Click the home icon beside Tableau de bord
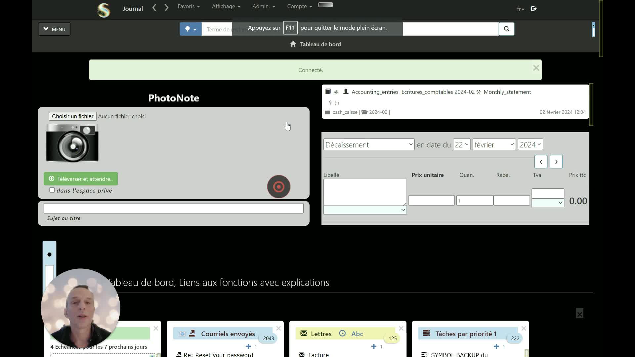 pyautogui.click(x=293, y=44)
